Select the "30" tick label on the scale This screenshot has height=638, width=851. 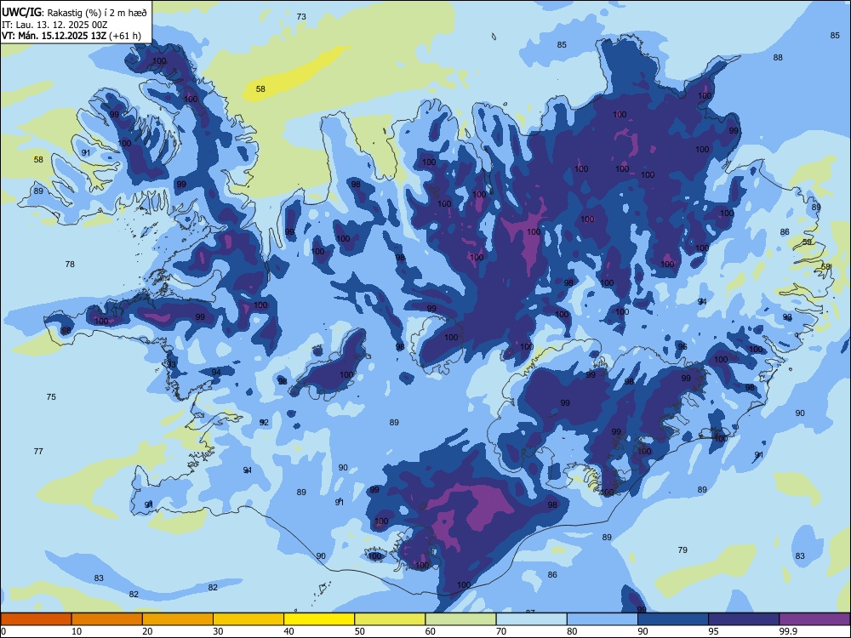tap(218, 631)
